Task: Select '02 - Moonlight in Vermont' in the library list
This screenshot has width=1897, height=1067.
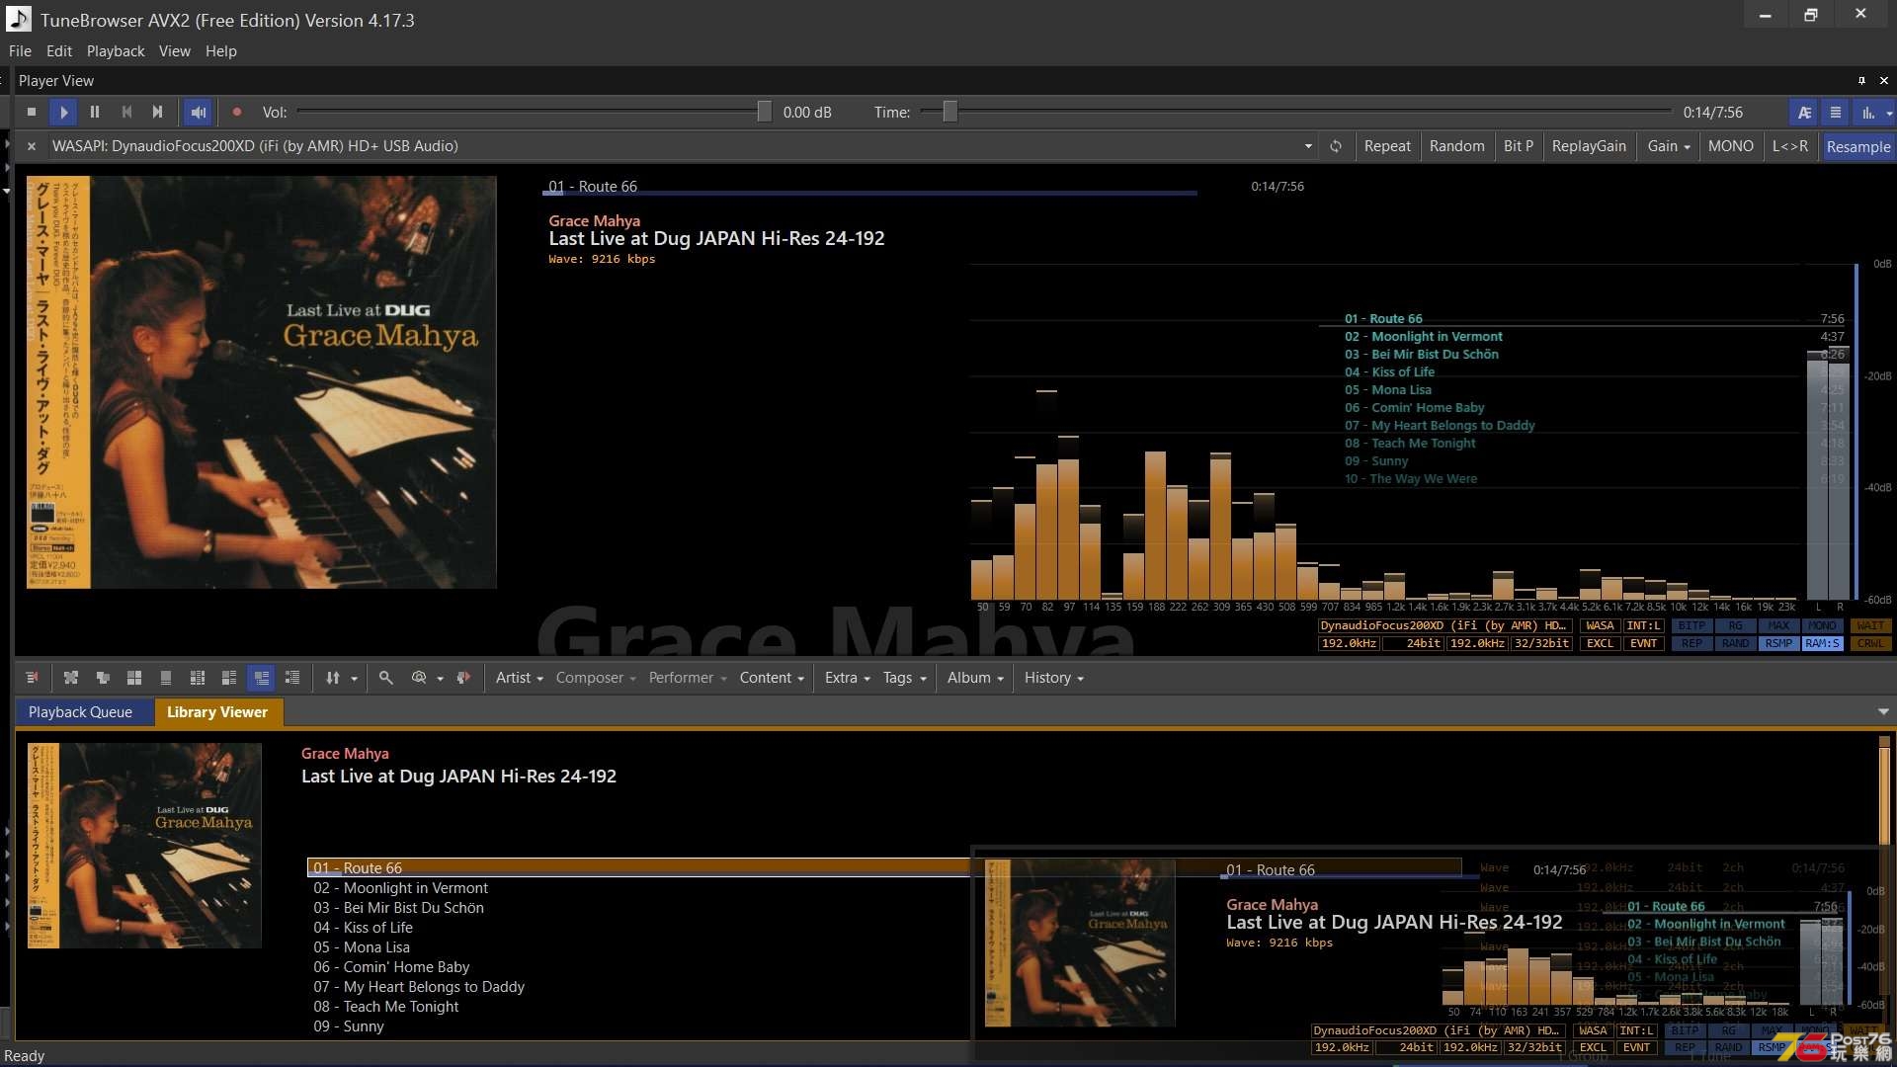Action: click(401, 888)
